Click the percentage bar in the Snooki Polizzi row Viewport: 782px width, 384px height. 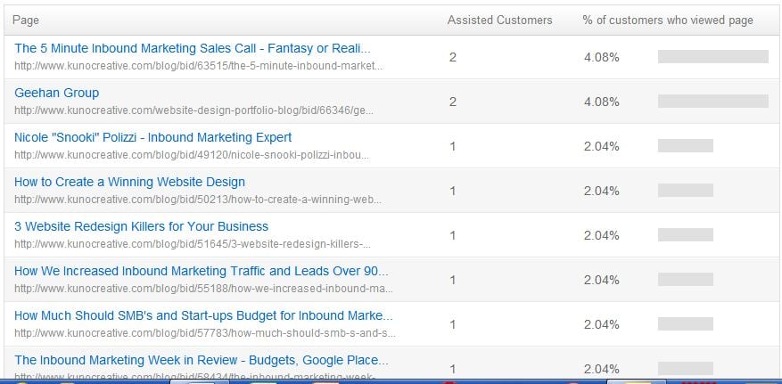tap(685, 146)
